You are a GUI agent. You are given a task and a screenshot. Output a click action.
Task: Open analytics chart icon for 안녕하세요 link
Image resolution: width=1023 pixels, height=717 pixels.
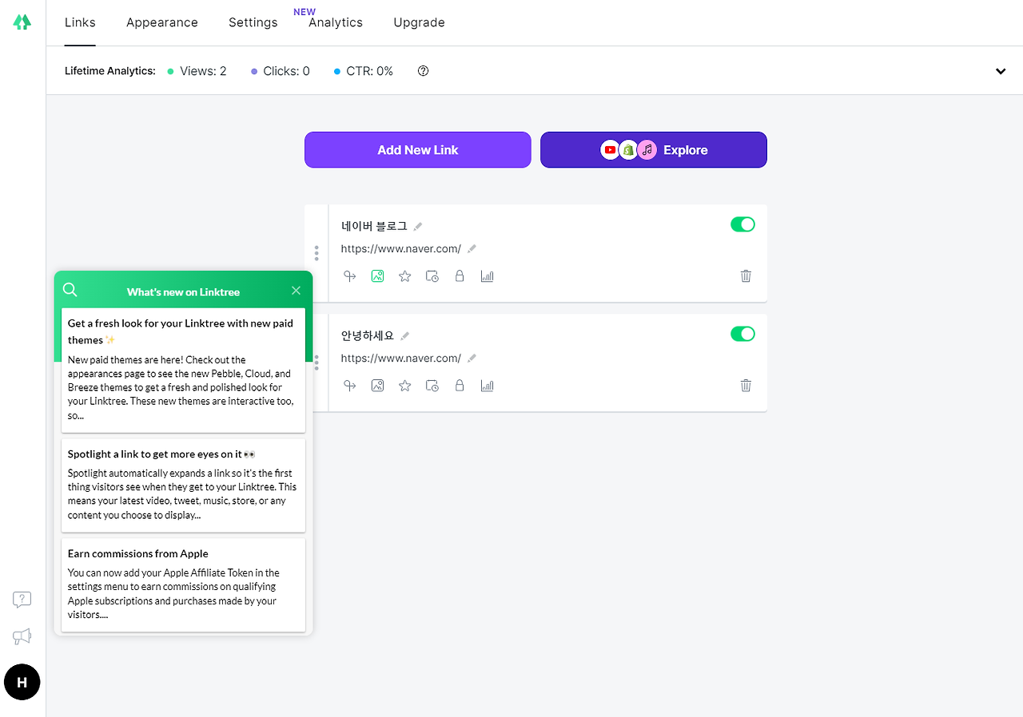tap(488, 386)
